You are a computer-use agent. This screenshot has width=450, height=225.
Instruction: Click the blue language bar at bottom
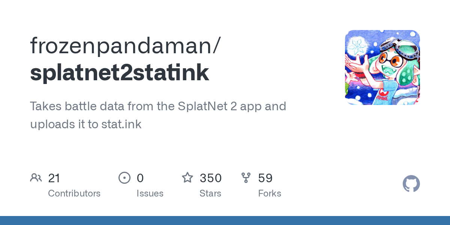(x=225, y=220)
